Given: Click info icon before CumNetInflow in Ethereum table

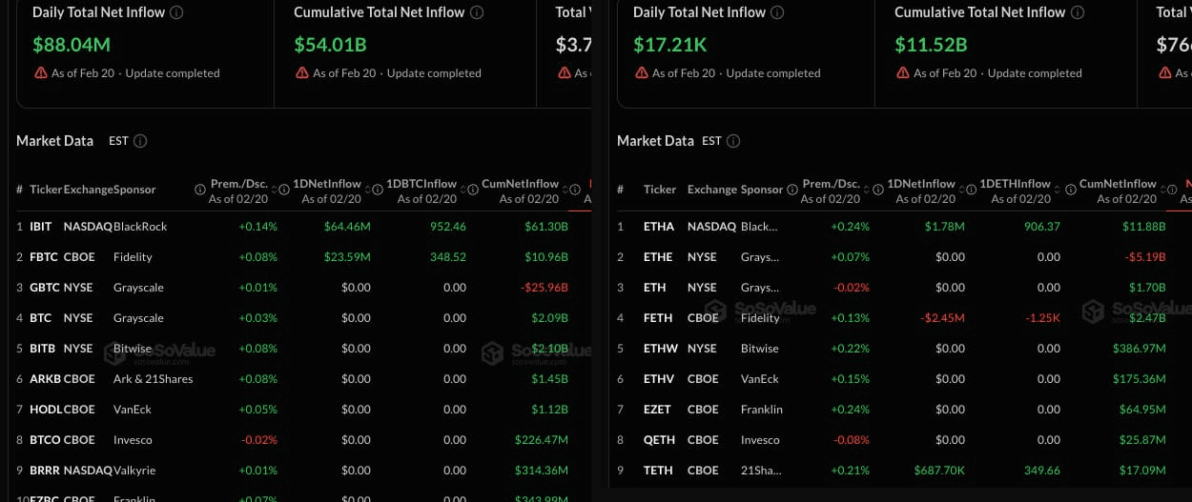Looking at the screenshot, I should pyautogui.click(x=1071, y=191).
